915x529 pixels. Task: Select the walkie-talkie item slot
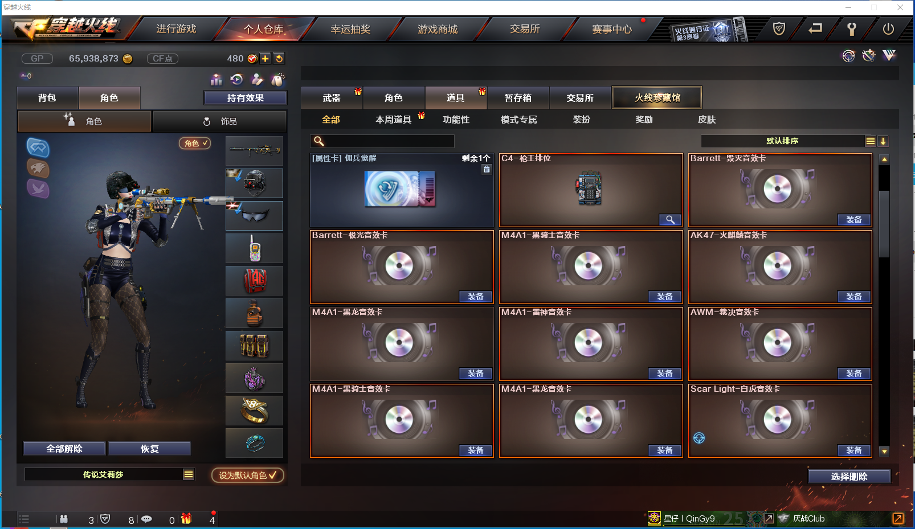point(254,248)
